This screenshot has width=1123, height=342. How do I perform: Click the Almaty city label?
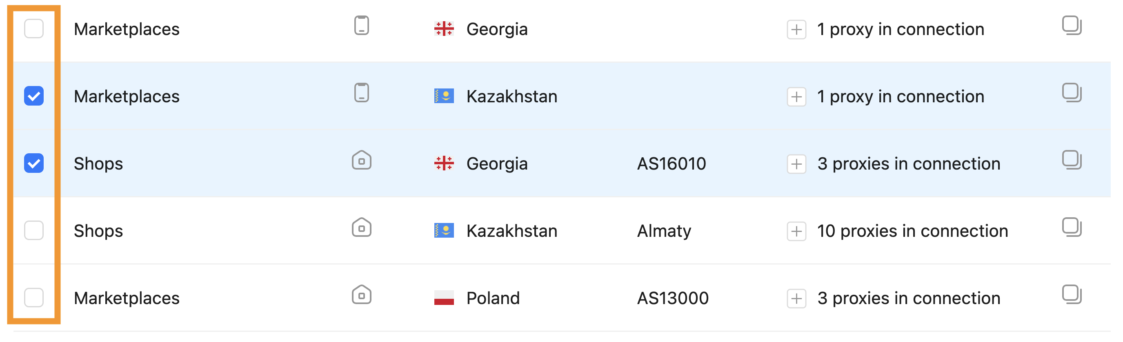[x=664, y=231]
